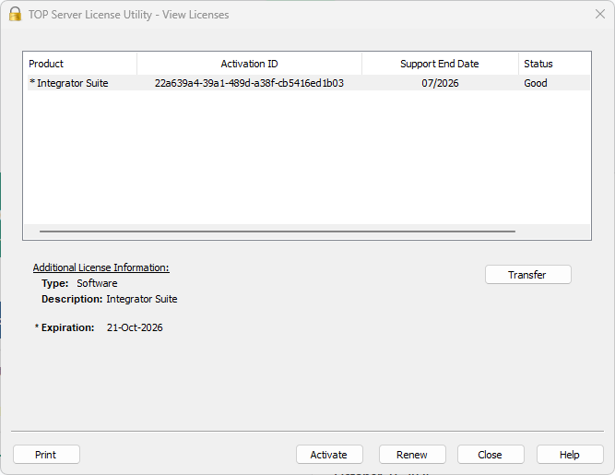Screen dimensions: 615x475
Task: Click the window X close icon
Action: (x=599, y=14)
